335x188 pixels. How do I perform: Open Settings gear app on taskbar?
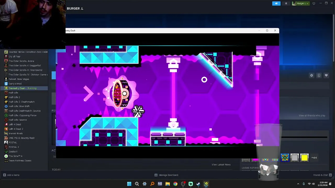144,184
